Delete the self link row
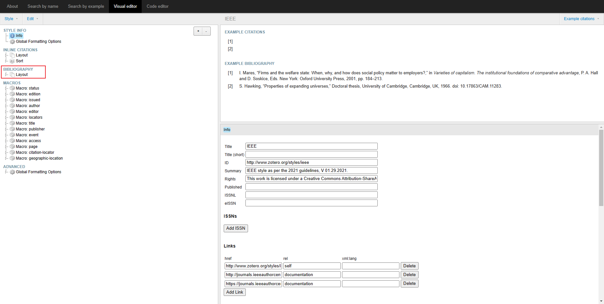Screen dimensions: 604x304 pos(409,266)
